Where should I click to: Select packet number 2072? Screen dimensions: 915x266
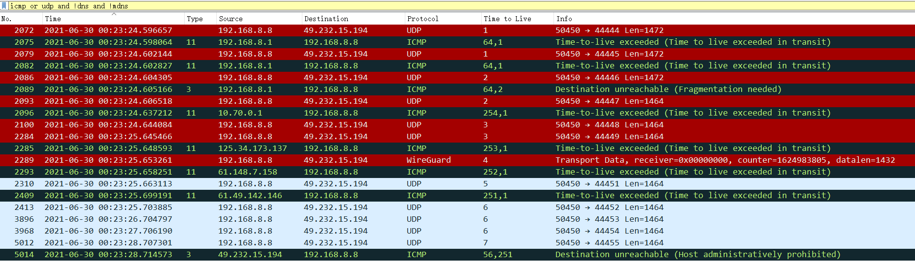pyautogui.click(x=457, y=30)
